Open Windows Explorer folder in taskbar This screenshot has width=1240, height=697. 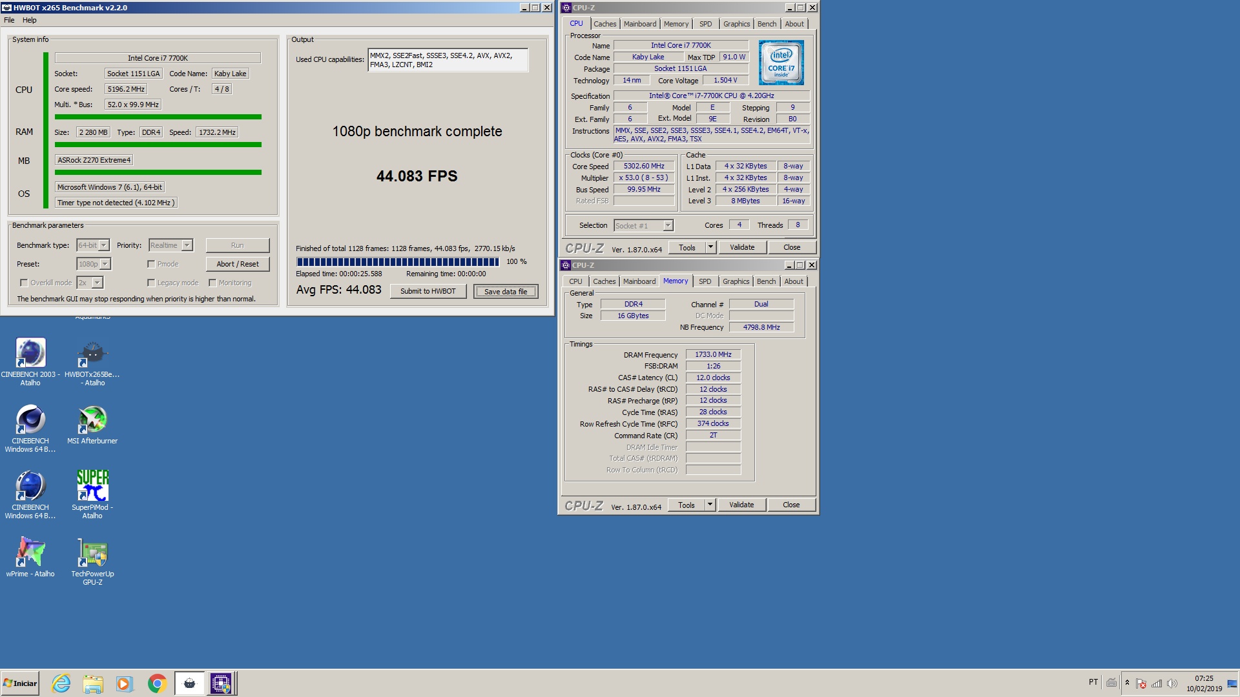[x=93, y=683]
